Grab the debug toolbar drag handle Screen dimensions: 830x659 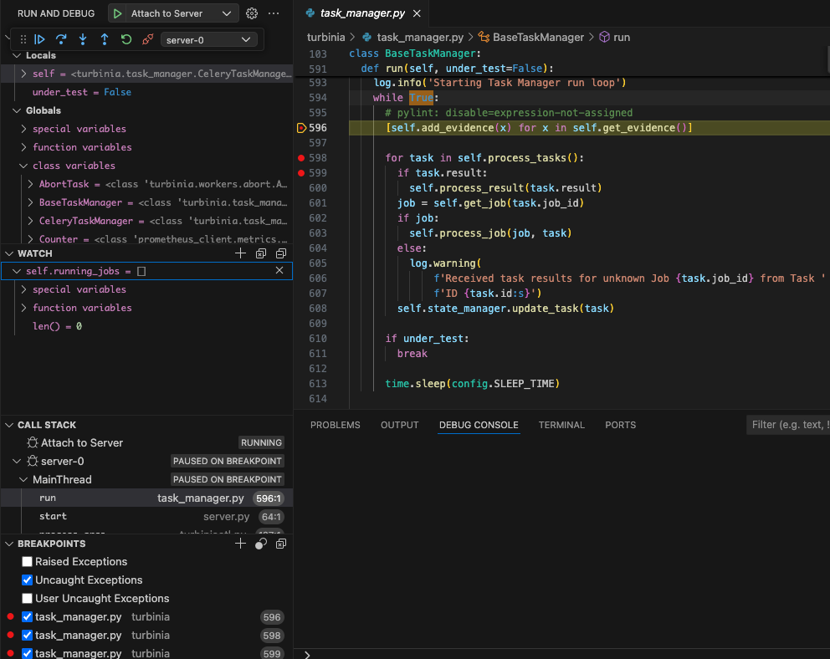point(23,39)
